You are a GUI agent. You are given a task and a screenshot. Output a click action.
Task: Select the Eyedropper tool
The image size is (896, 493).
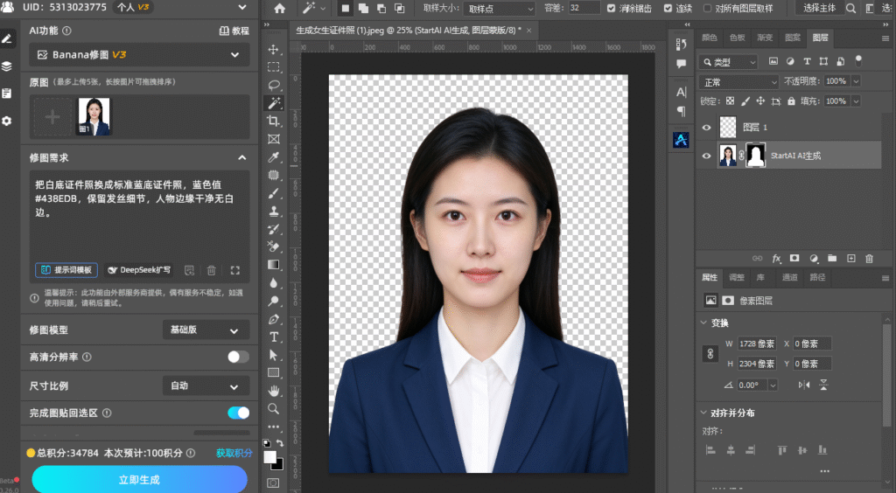[274, 157]
